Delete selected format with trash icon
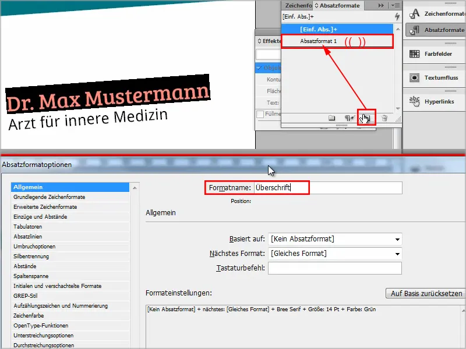The height and width of the screenshot is (349, 466). pos(384,118)
